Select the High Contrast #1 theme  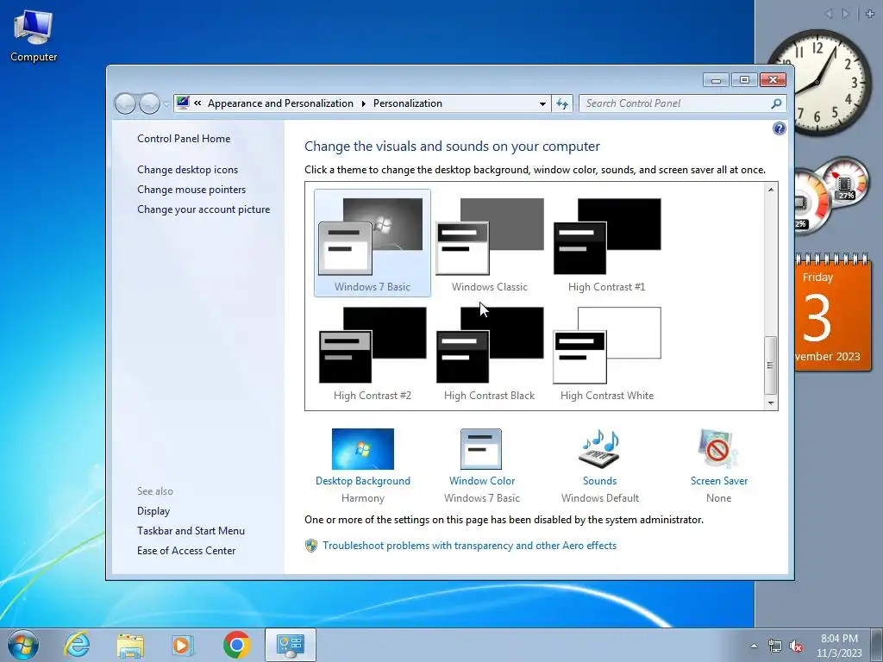pyautogui.click(x=606, y=242)
